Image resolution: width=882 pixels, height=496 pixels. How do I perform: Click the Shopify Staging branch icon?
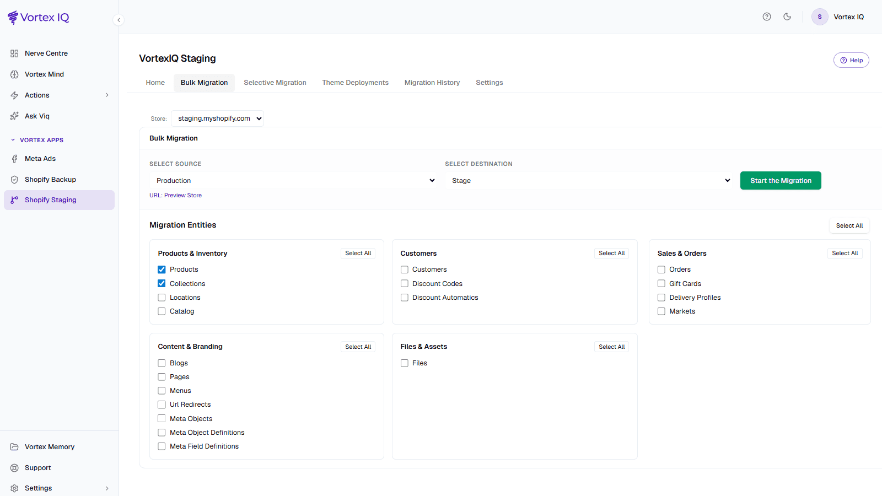point(14,200)
